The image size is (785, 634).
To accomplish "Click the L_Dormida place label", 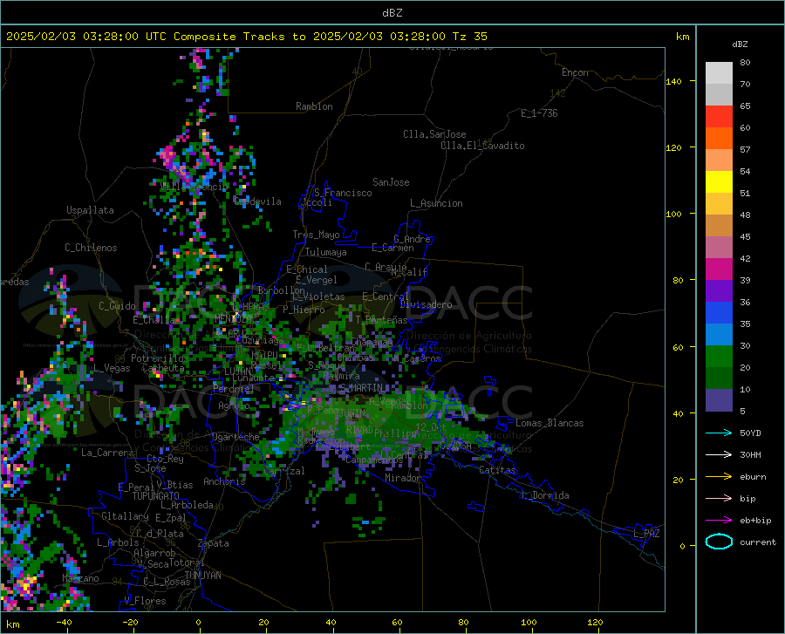I will point(545,495).
